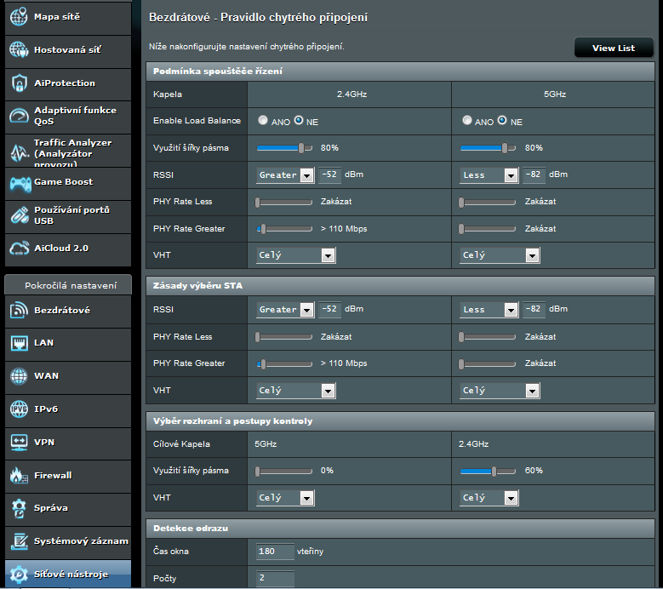The height and width of the screenshot is (589, 663).
Task: Open the Síťové nástroje section
Action: 68,574
